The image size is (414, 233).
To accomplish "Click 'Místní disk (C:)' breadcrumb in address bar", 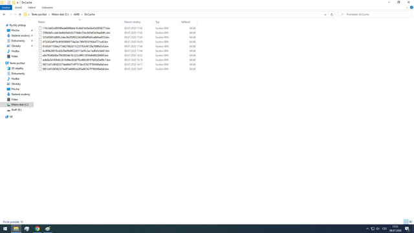I will (60, 14).
